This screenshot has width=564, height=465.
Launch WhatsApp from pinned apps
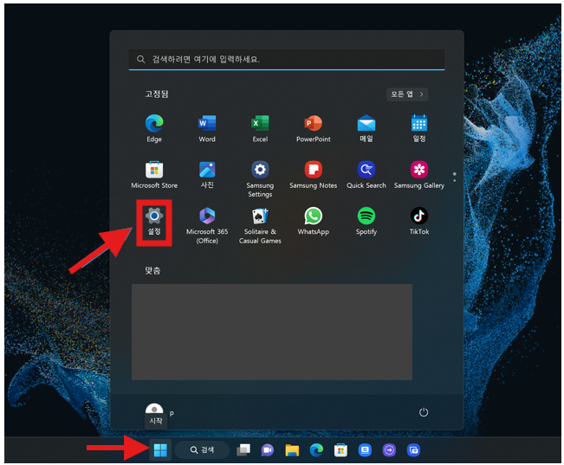(x=313, y=222)
